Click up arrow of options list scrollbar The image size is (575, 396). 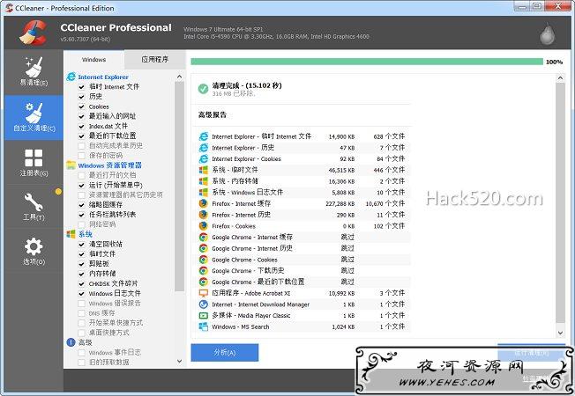(x=179, y=77)
